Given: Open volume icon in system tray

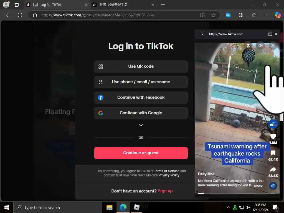Looking at the screenshot, I should (x=248, y=207).
